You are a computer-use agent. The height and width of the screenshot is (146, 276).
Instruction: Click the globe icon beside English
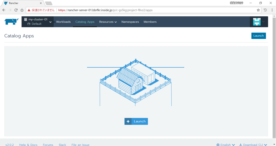point(218,145)
